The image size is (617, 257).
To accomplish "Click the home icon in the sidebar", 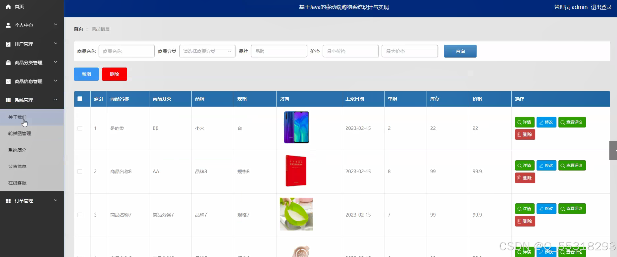I will click(x=8, y=7).
